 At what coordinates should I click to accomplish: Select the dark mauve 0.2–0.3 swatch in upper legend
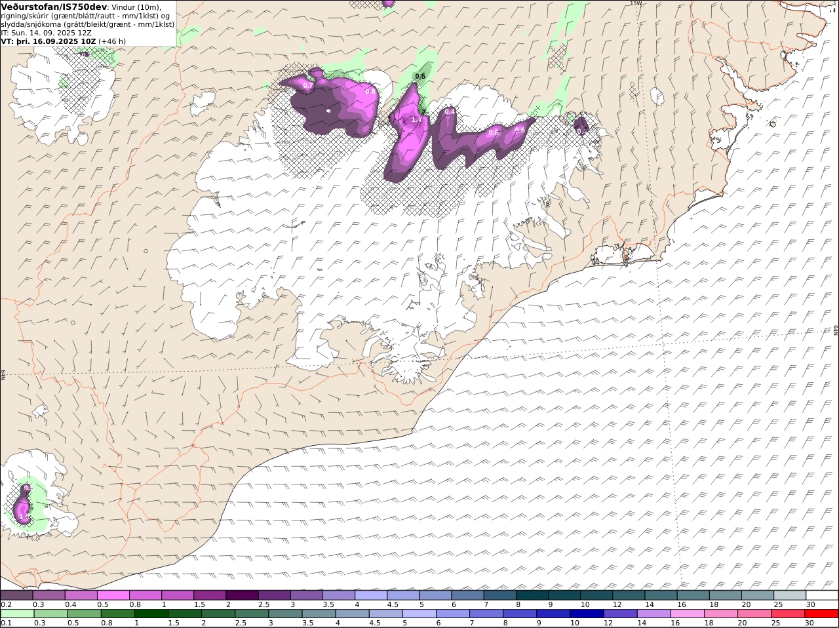point(17,595)
